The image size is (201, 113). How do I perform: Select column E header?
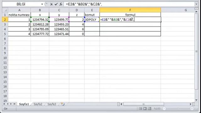click(92, 10)
